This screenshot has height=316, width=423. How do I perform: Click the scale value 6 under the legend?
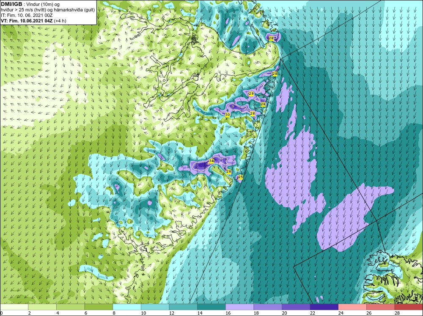pos(86,313)
